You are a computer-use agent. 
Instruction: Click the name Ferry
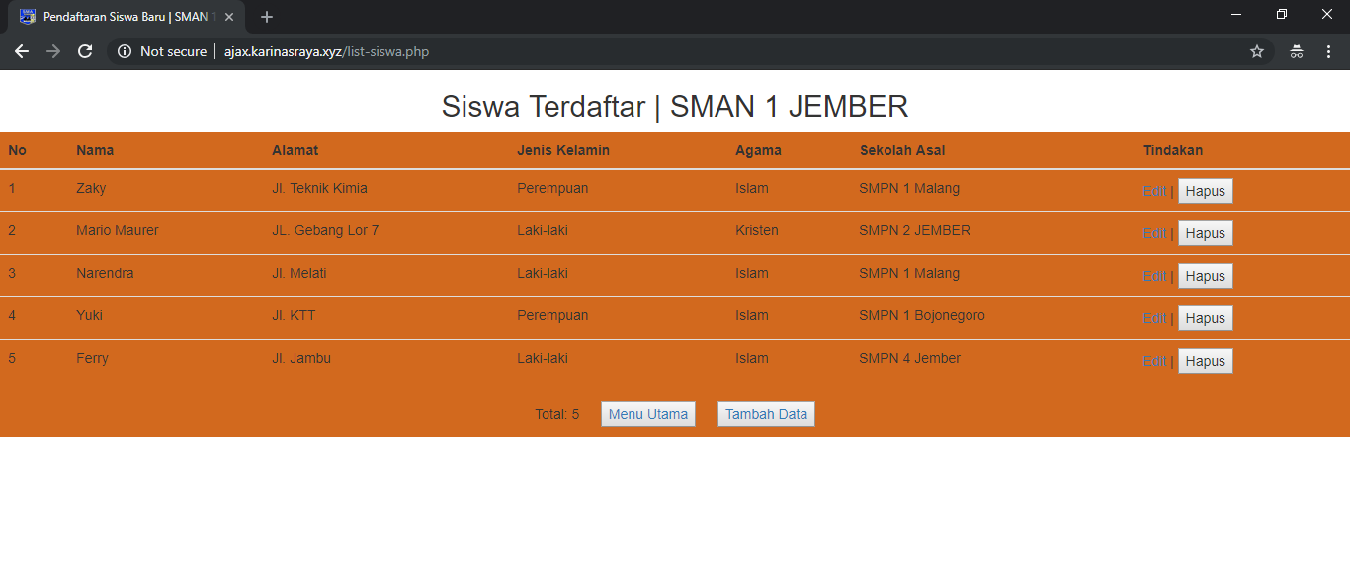point(92,358)
